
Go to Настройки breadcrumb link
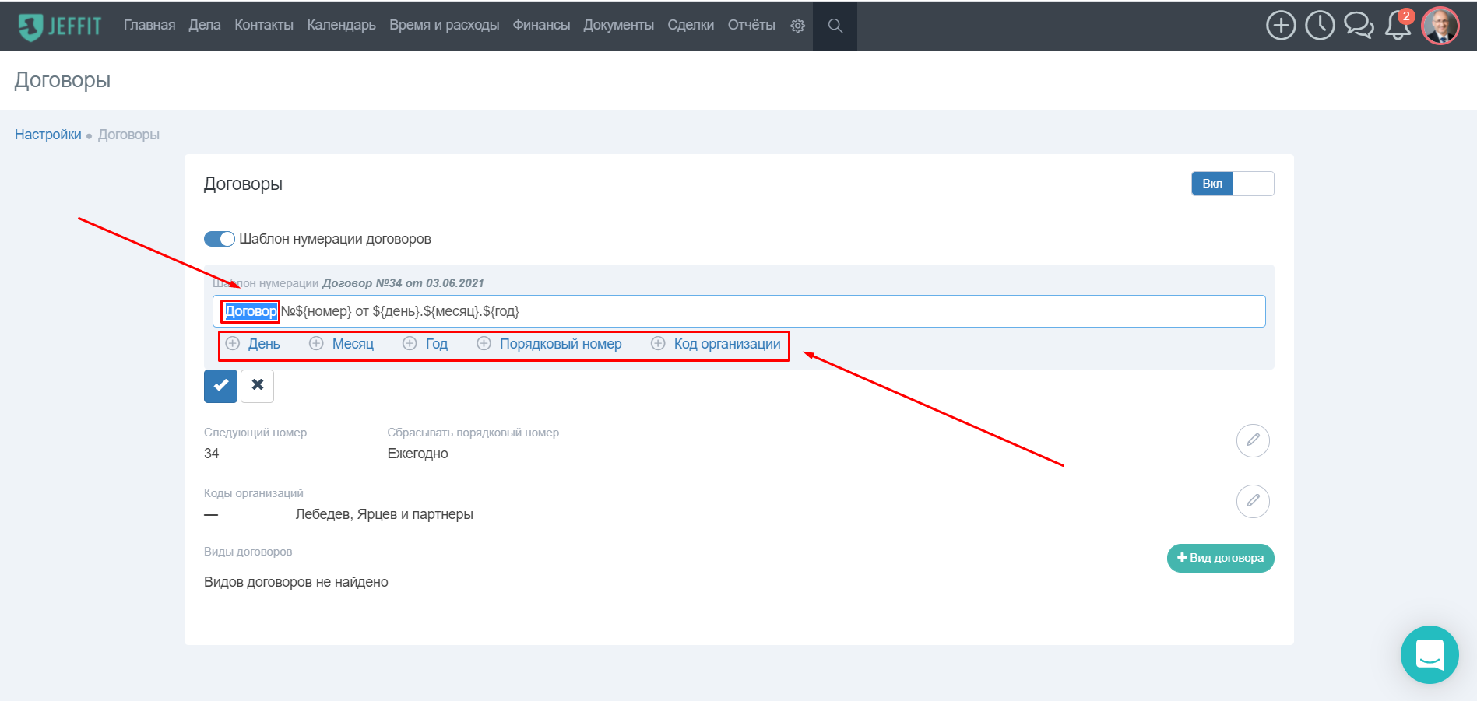point(48,135)
